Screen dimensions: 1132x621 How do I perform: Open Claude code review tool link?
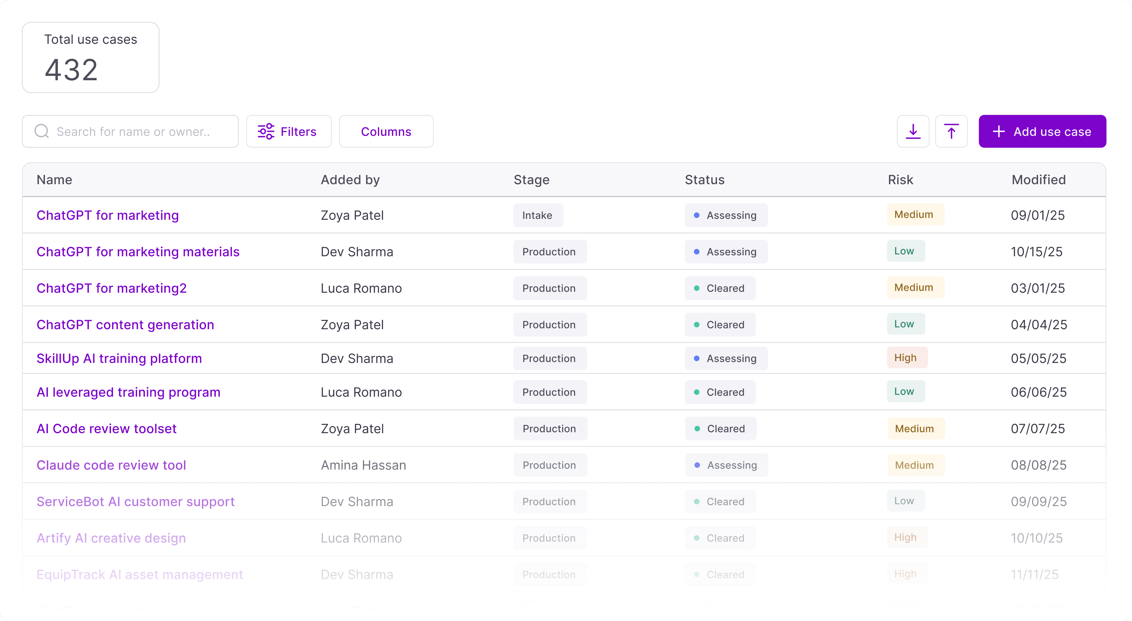click(111, 465)
